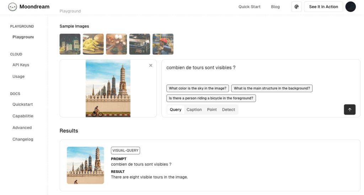Use suggestion "What color is the sky"
Screen dimensions: 364x195
point(198,88)
